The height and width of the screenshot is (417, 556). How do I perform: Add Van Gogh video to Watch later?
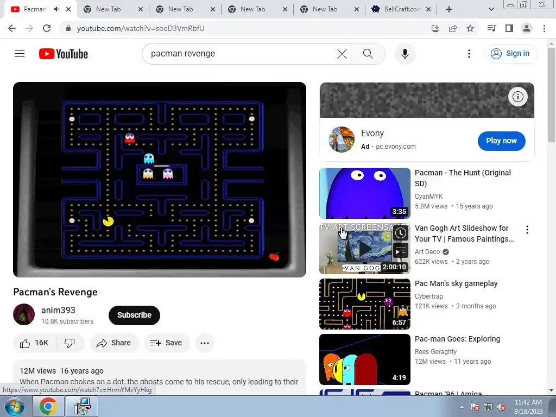click(x=401, y=233)
